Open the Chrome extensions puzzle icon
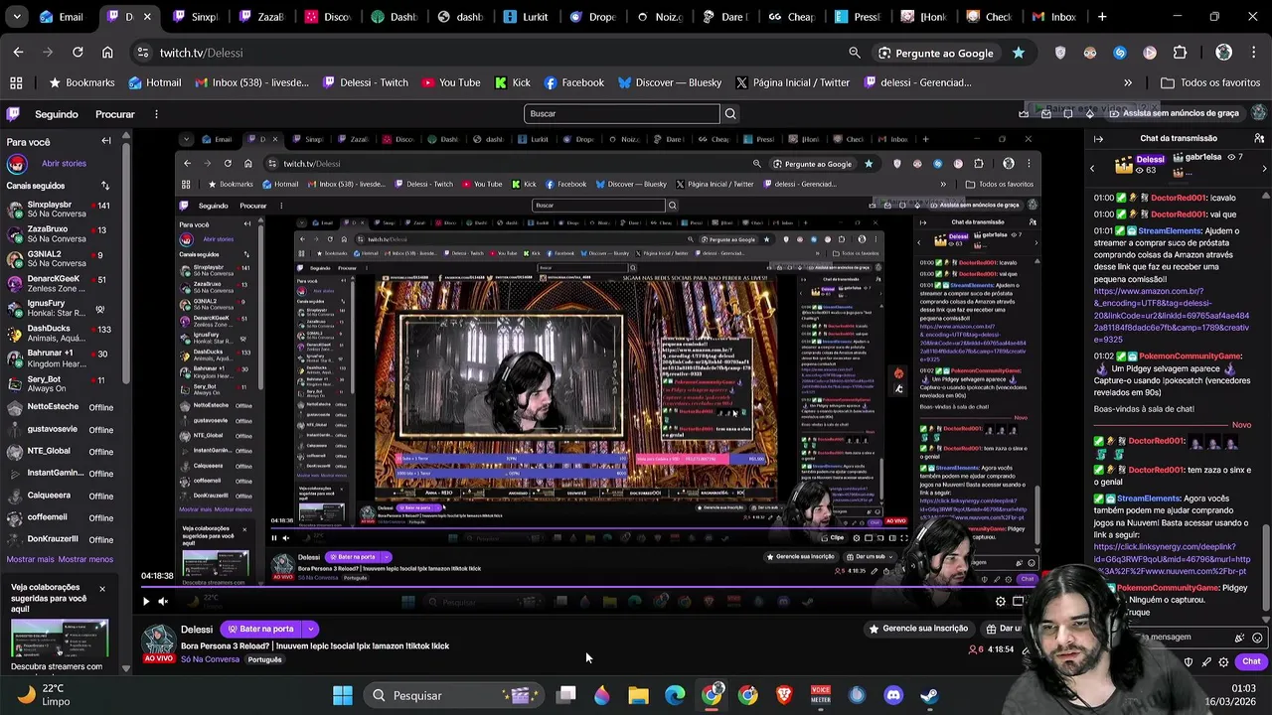Screen dimensions: 1272x715 (x=1180, y=53)
